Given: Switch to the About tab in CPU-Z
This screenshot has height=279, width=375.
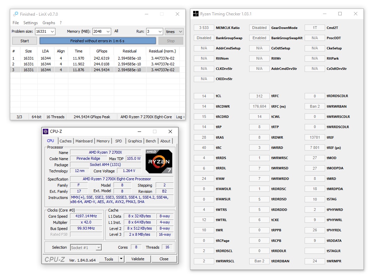Looking at the screenshot, I should (x=165, y=141).
